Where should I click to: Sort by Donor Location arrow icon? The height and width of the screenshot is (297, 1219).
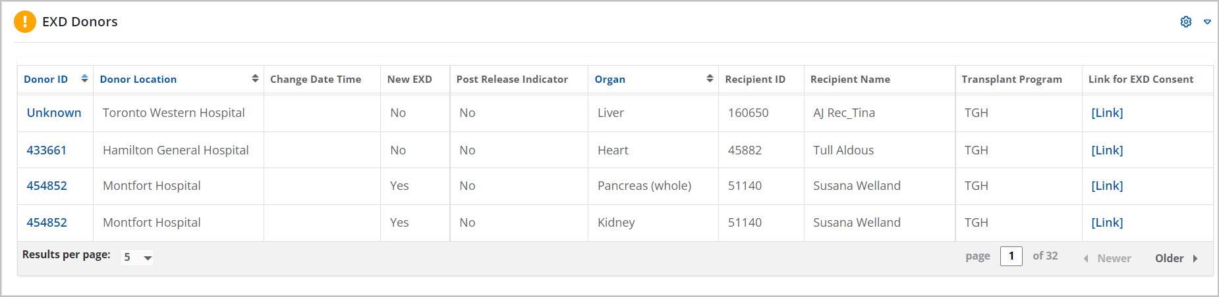[x=255, y=79]
